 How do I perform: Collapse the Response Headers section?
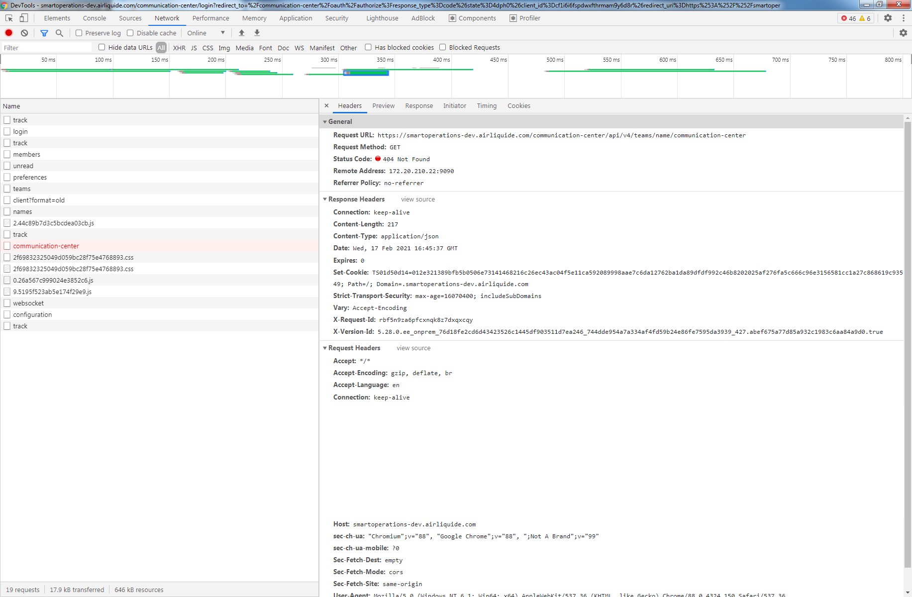coord(325,199)
